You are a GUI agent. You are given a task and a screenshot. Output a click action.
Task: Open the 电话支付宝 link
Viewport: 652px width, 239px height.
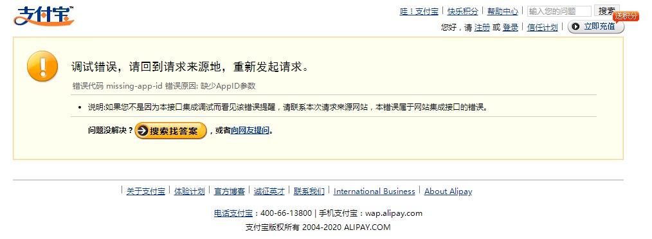[233, 213]
